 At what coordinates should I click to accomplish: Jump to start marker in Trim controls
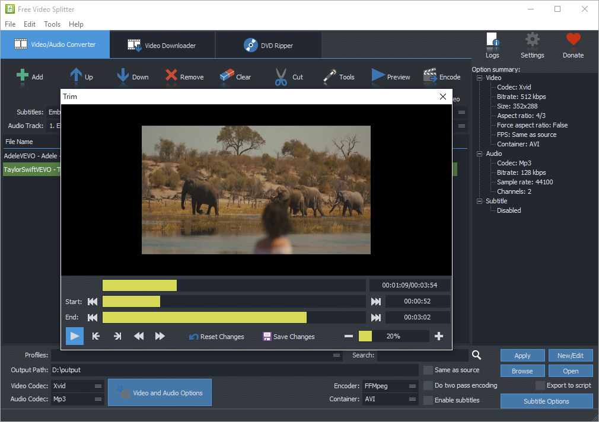pyautogui.click(x=96, y=336)
